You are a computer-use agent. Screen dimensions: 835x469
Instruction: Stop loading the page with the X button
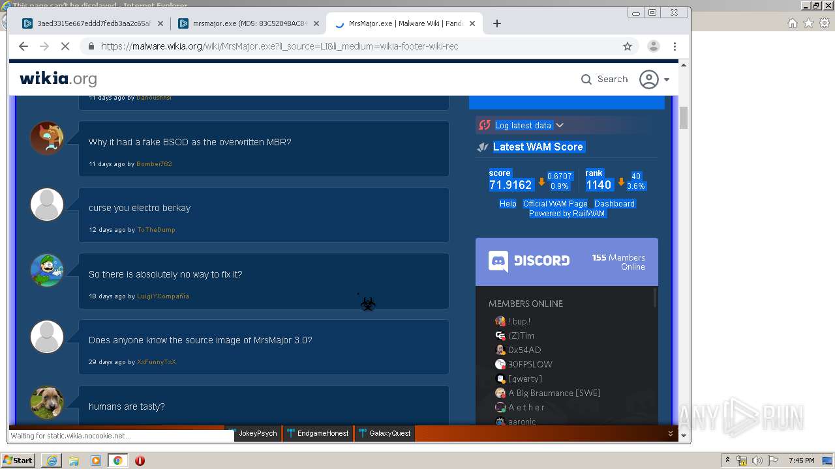tap(65, 46)
